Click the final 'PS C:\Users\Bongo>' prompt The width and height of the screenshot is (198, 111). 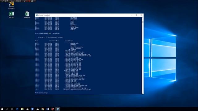tap(41, 93)
